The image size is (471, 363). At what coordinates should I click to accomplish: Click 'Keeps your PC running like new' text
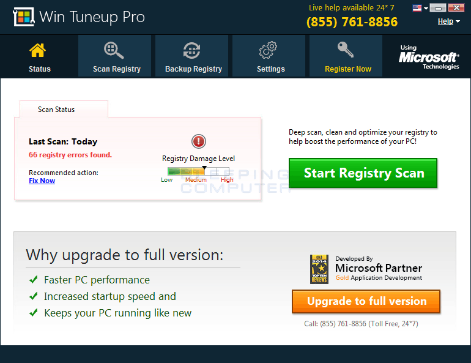[x=117, y=313]
